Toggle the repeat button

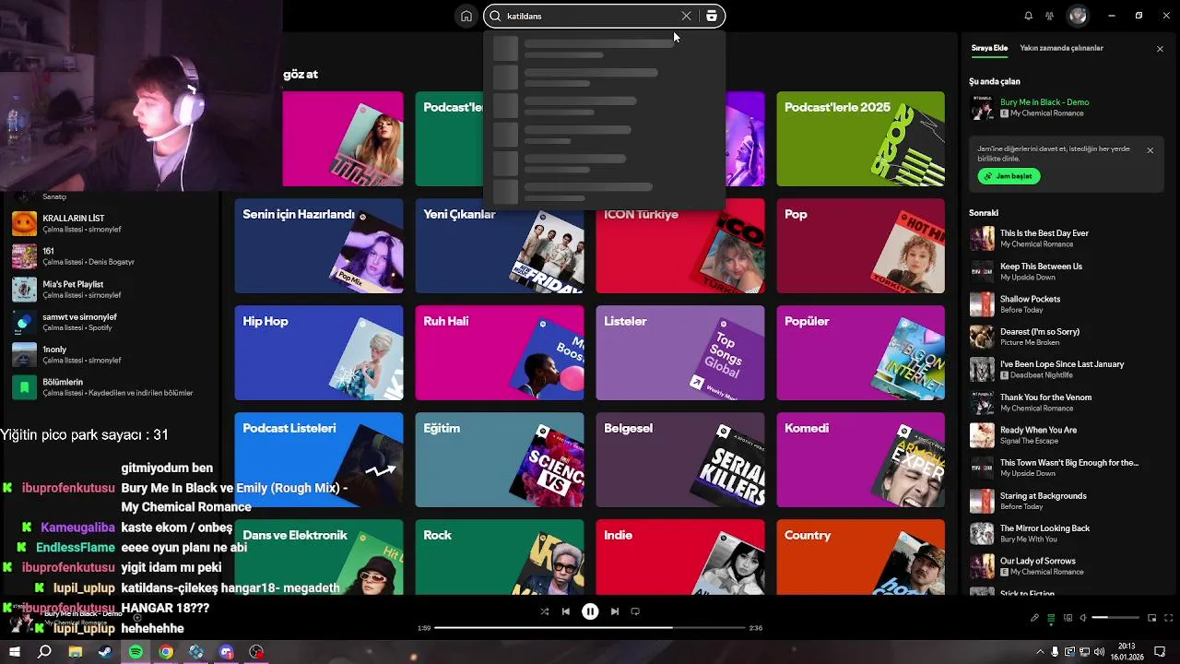(635, 611)
